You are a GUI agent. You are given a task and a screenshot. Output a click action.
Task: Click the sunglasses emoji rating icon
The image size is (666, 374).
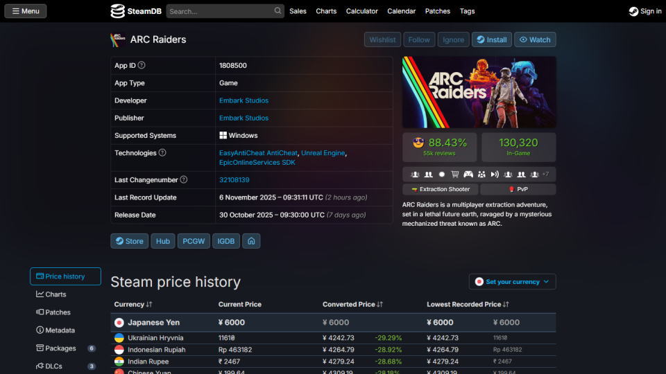click(x=418, y=143)
